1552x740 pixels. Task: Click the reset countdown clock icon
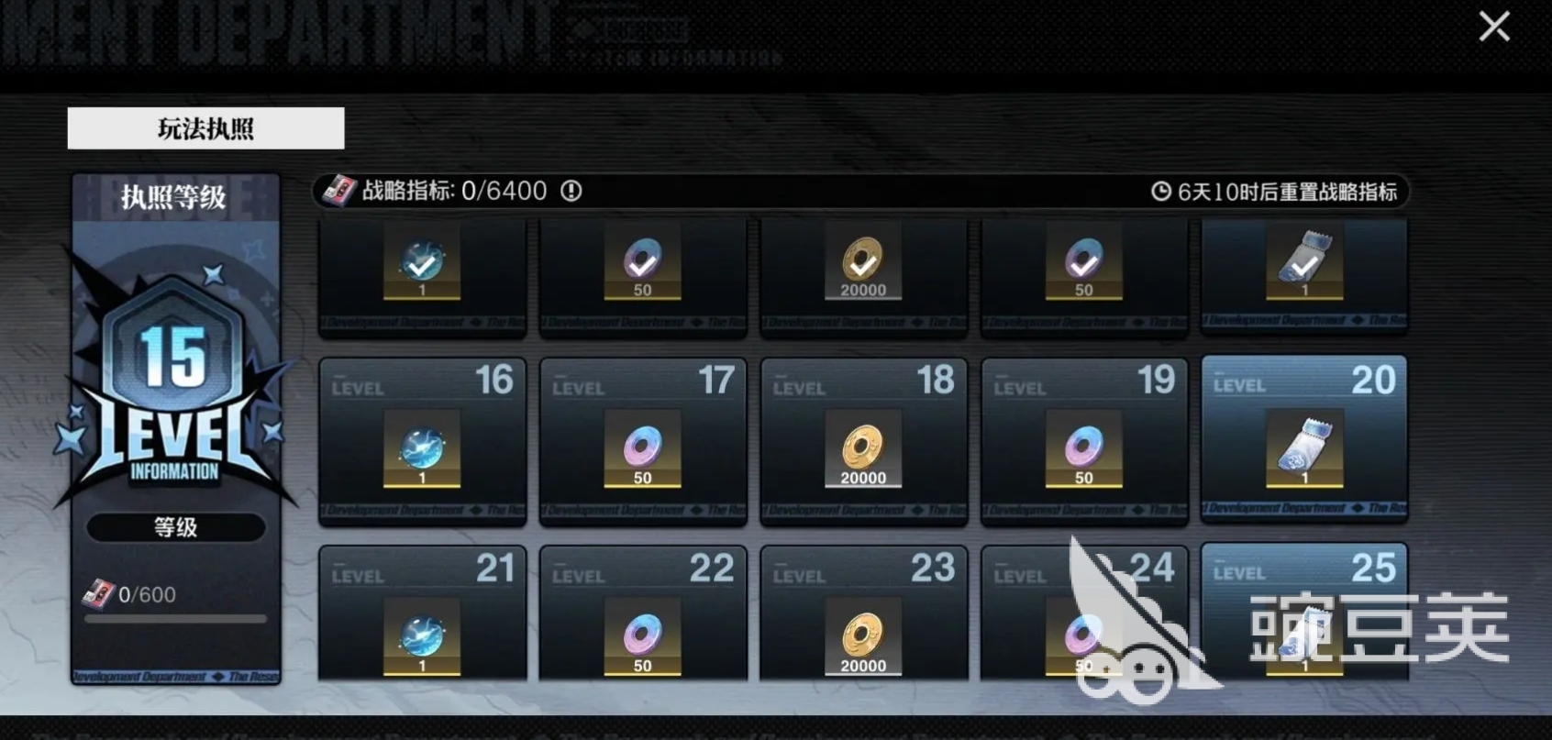tap(1161, 192)
